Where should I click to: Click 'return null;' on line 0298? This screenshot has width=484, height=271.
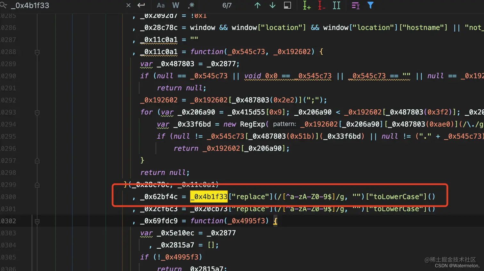[165, 173]
